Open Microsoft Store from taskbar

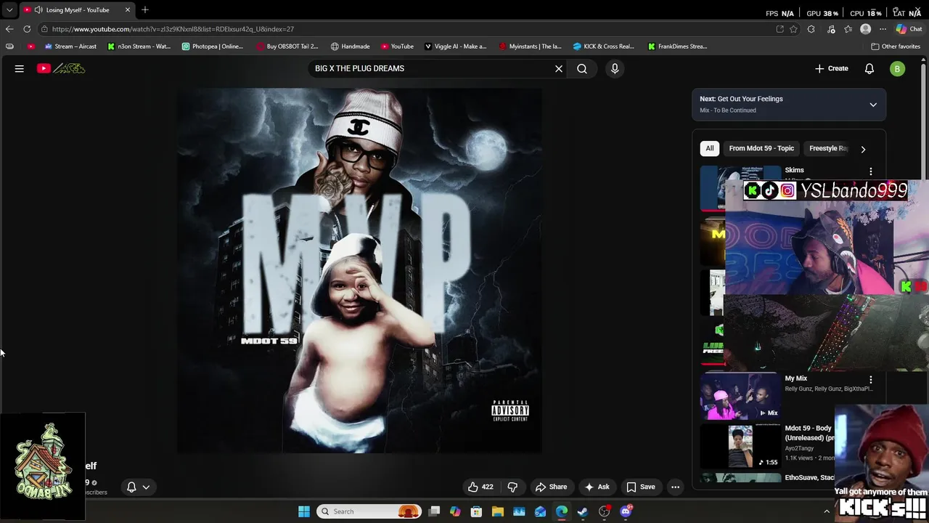pyautogui.click(x=476, y=511)
